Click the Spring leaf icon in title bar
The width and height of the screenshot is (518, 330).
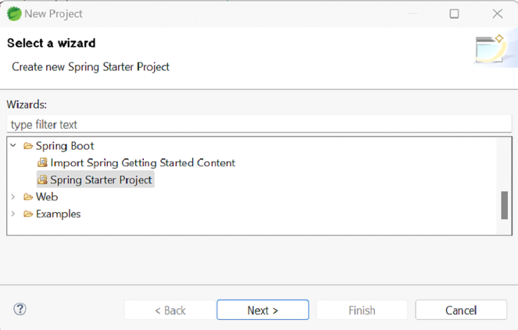pos(14,14)
